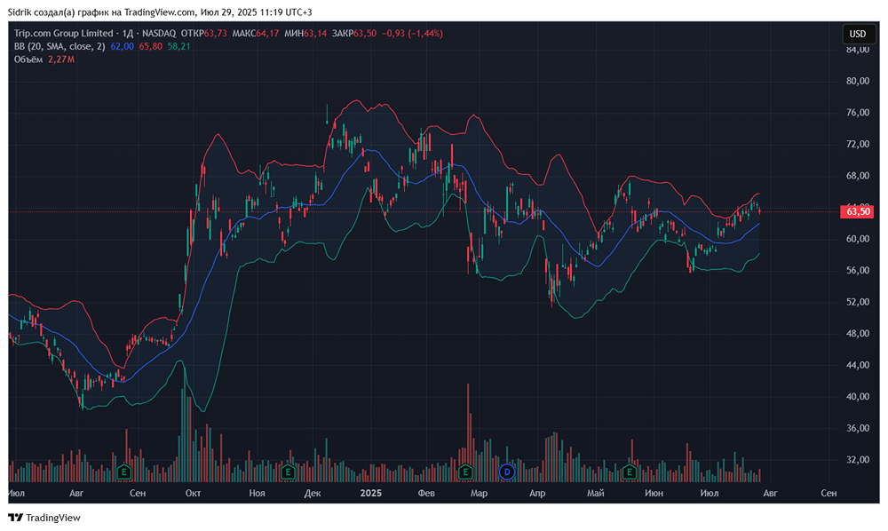Click the dividend D marker in March
The height and width of the screenshot is (531, 888).
point(507,472)
